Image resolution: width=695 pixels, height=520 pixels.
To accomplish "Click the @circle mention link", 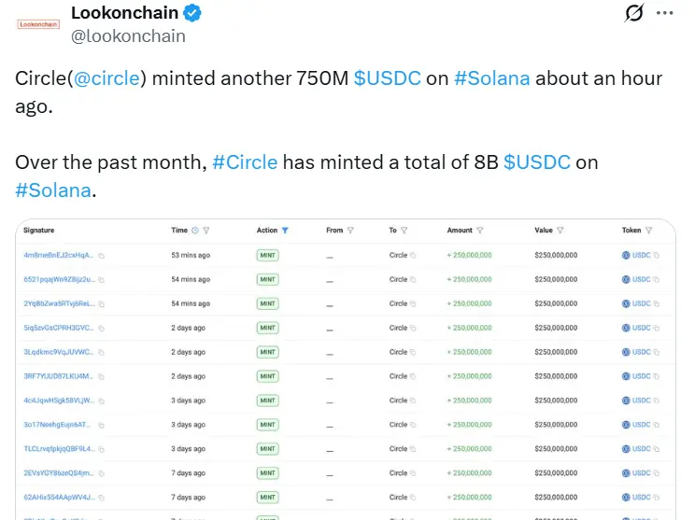I will [107, 78].
